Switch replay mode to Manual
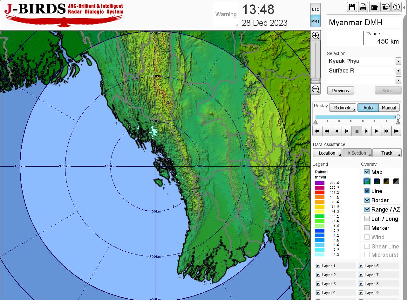408x300 pixels. tap(389, 108)
